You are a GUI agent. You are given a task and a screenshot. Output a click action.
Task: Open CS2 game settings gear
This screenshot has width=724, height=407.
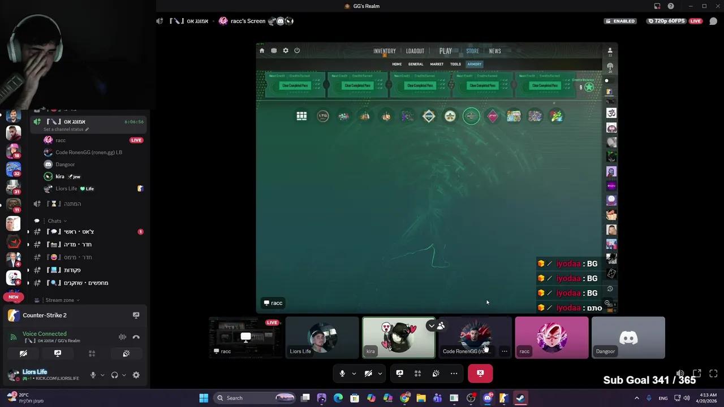coord(286,50)
